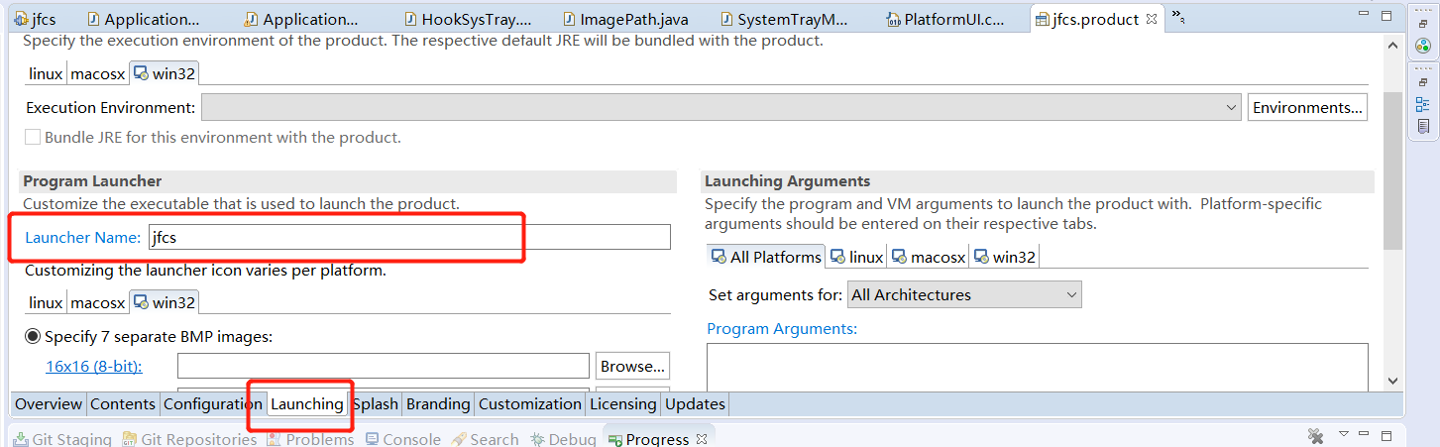Click the Outline icon in right trim bar
1440x447 pixels.
[x=1423, y=104]
